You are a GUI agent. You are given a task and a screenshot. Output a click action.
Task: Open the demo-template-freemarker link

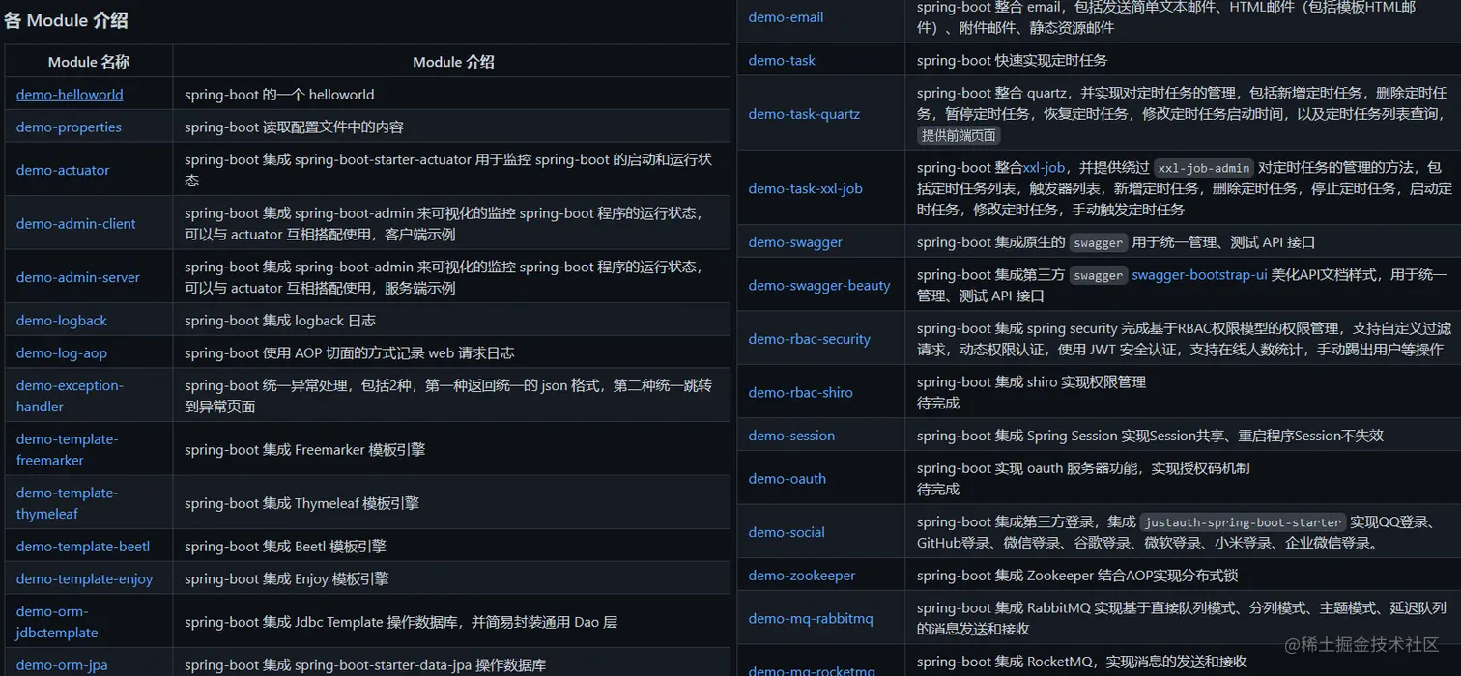tap(67, 450)
